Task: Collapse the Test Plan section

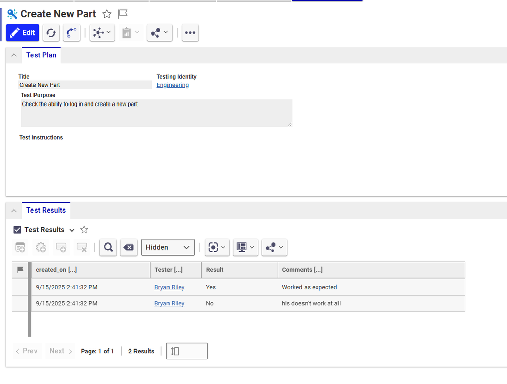Action: (14, 55)
